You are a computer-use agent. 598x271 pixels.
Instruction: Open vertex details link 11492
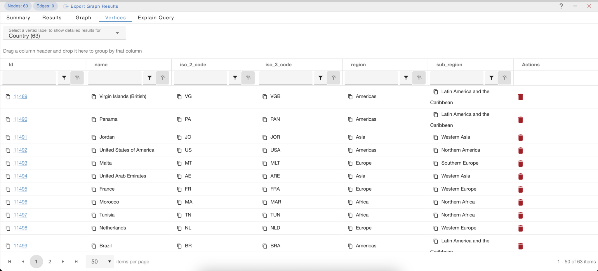click(x=20, y=150)
